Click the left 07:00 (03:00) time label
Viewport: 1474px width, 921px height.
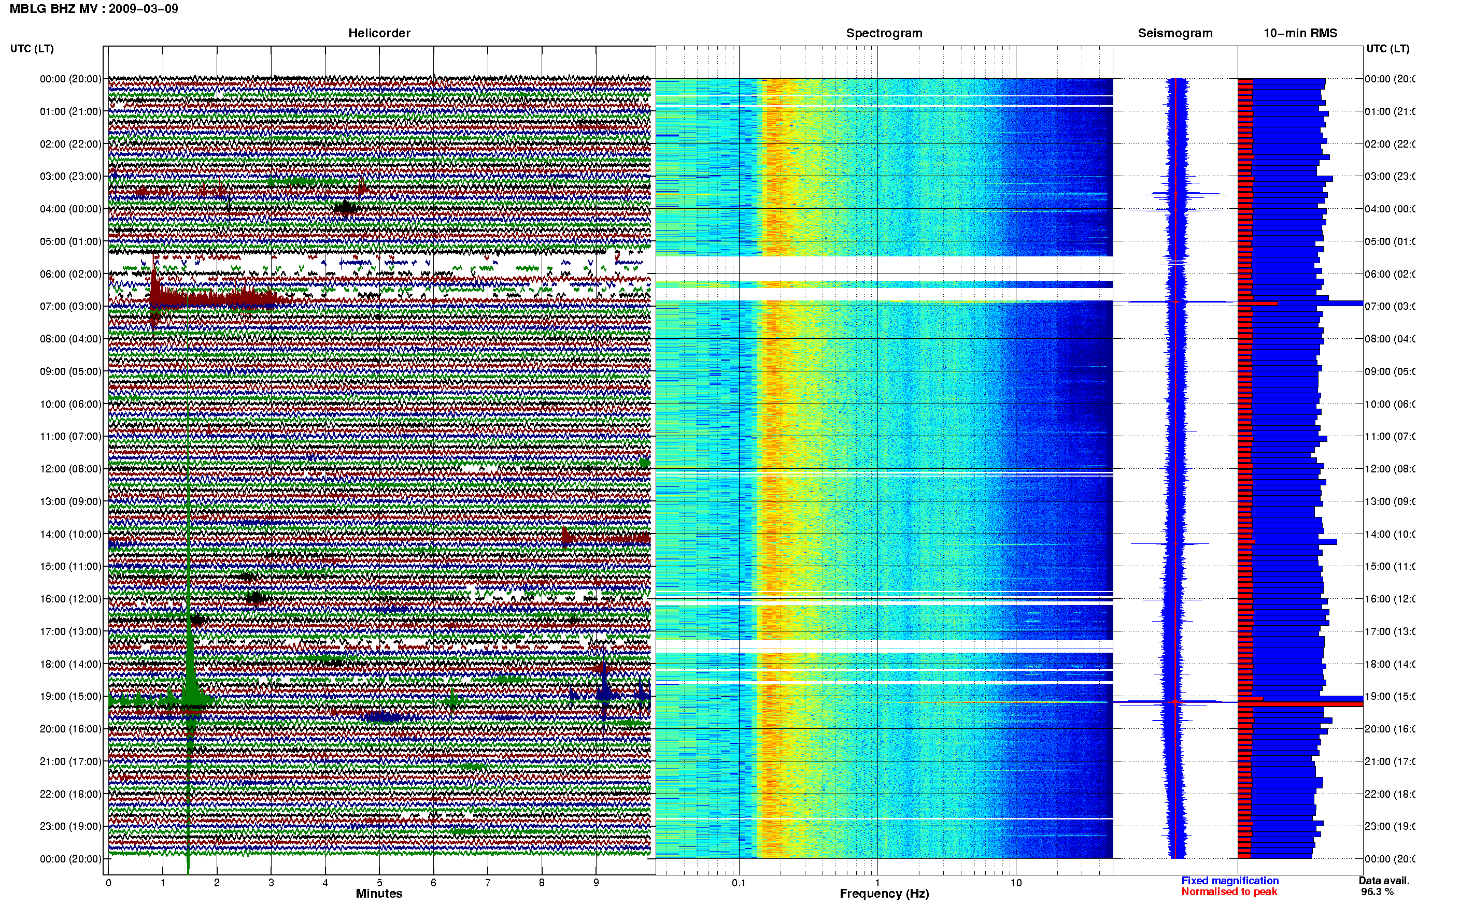tap(70, 306)
